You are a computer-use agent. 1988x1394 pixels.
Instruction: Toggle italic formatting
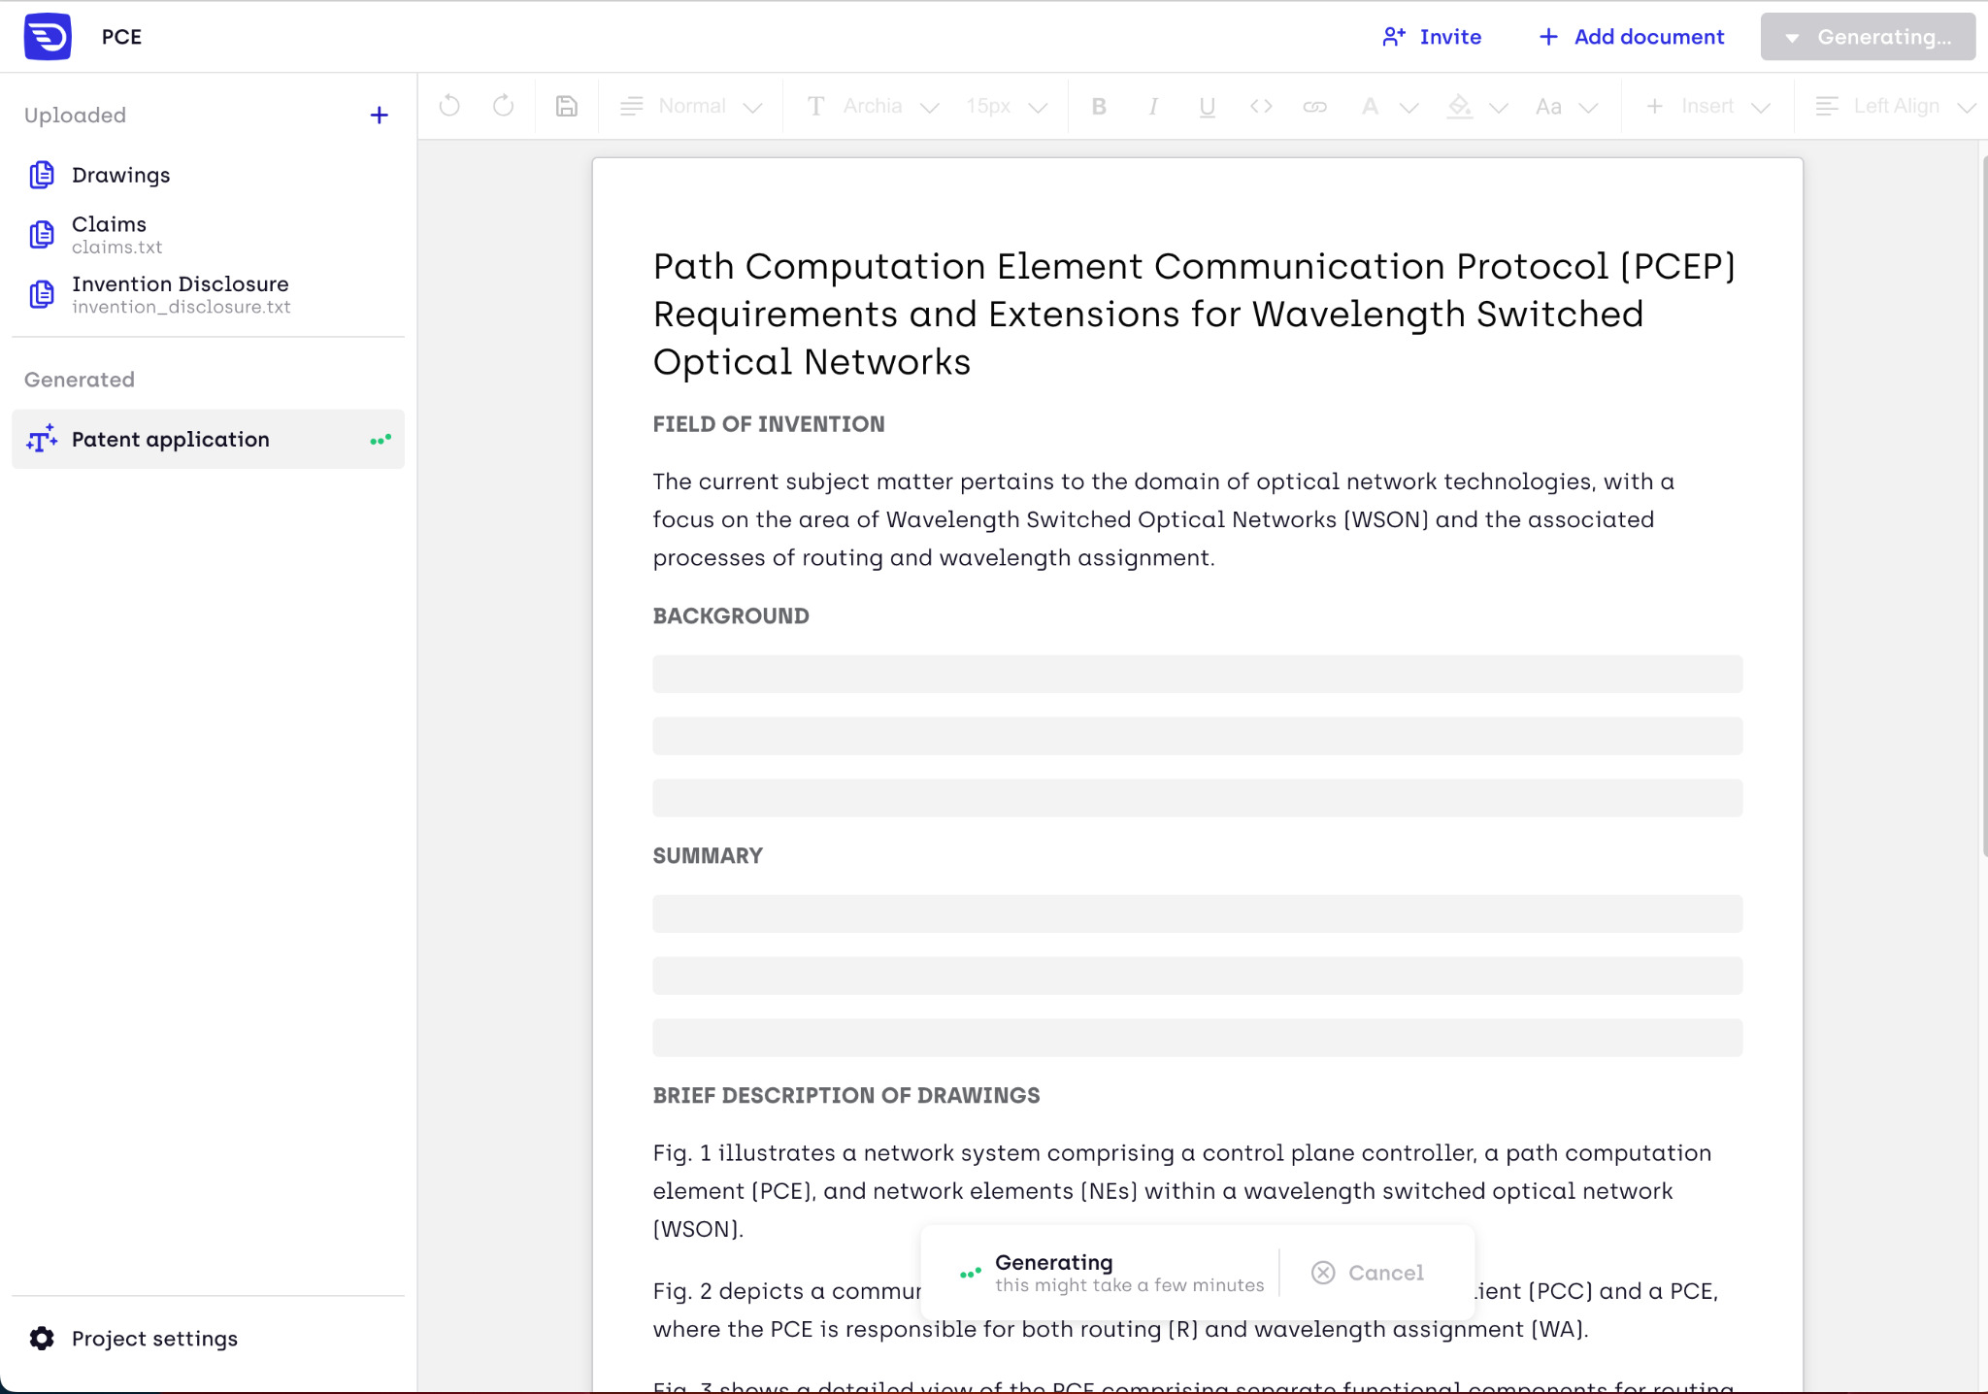coord(1153,107)
